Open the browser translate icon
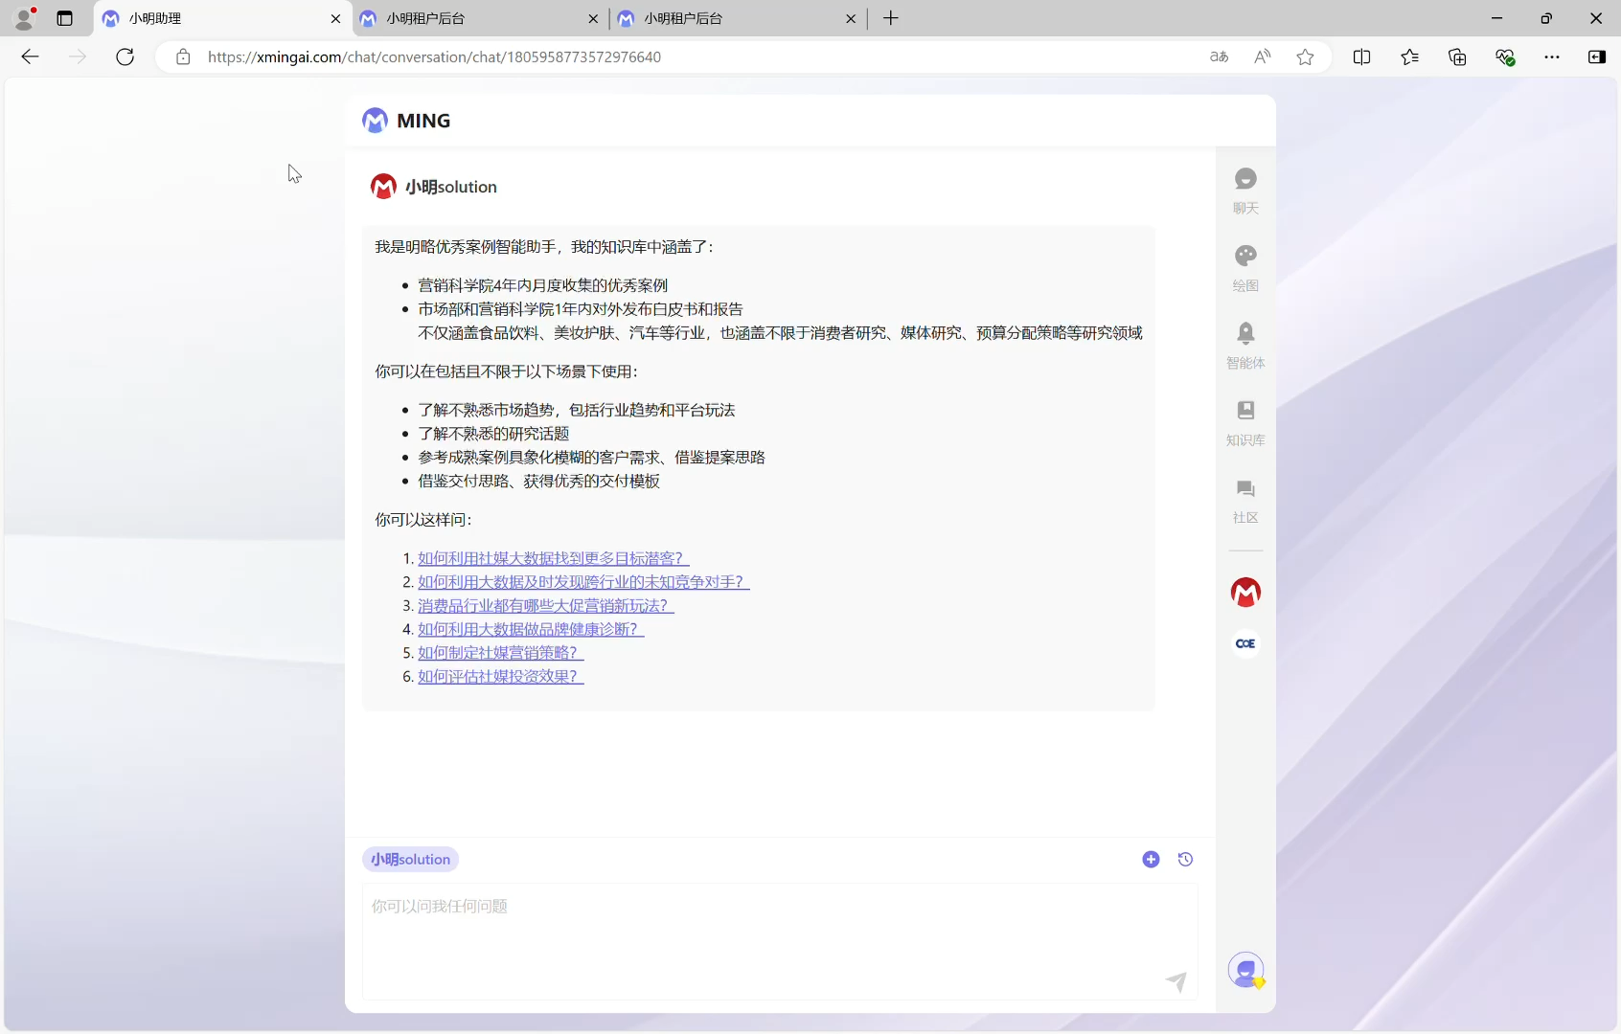The width and height of the screenshot is (1621, 1034). coord(1219,57)
